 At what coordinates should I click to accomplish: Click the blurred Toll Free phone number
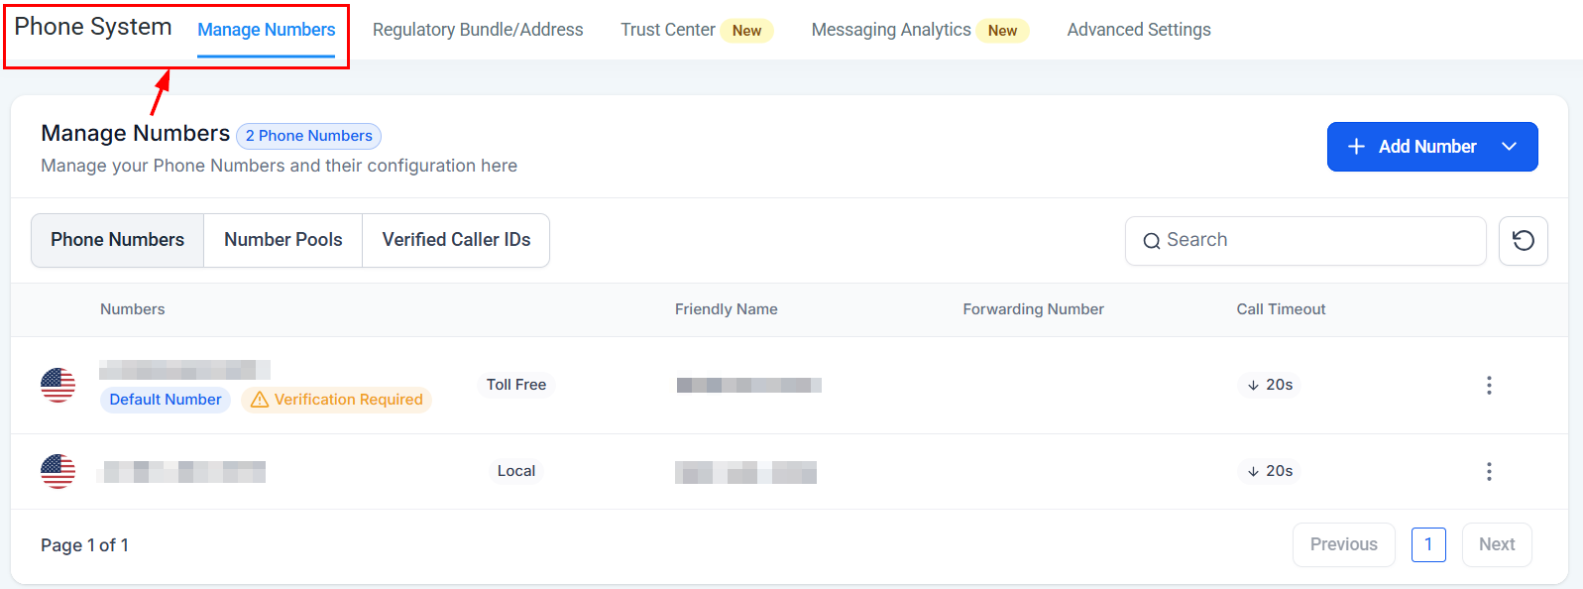184,370
